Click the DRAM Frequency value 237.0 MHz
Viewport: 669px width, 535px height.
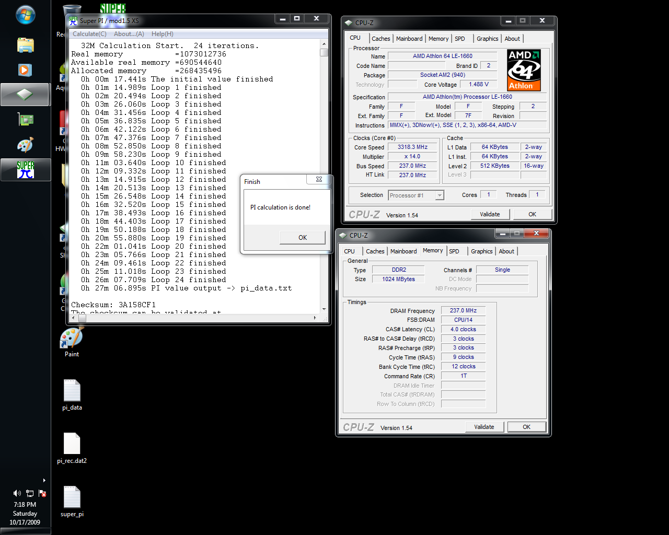click(x=464, y=311)
